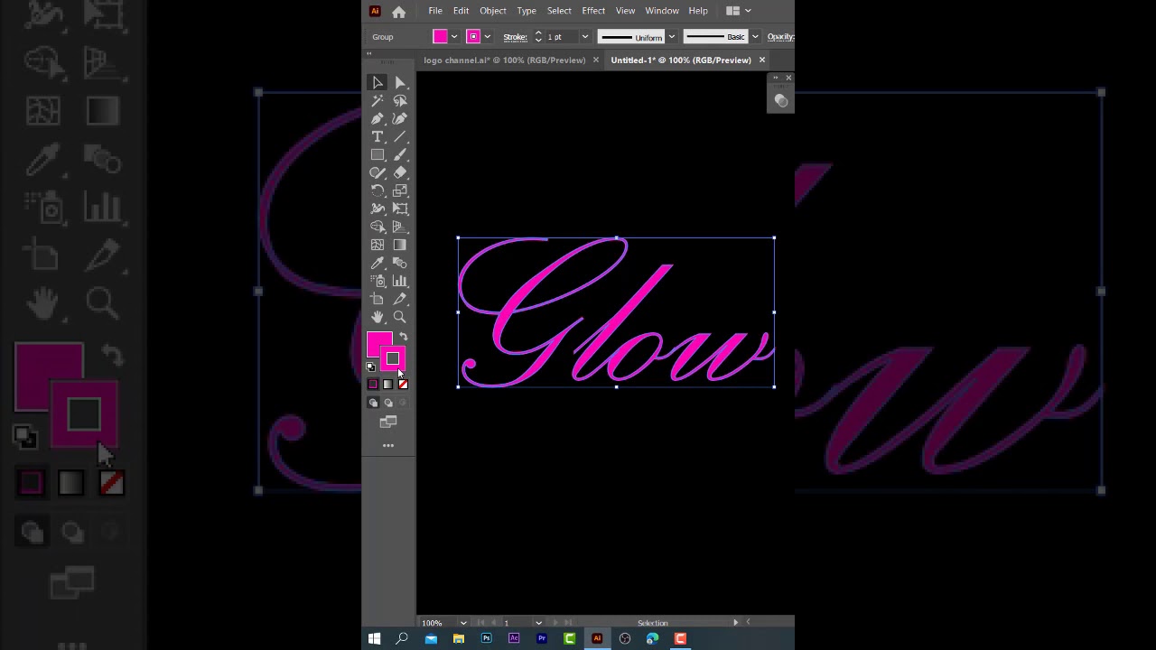Select the Rectangle tool
The width and height of the screenshot is (1156, 650).
tap(378, 154)
